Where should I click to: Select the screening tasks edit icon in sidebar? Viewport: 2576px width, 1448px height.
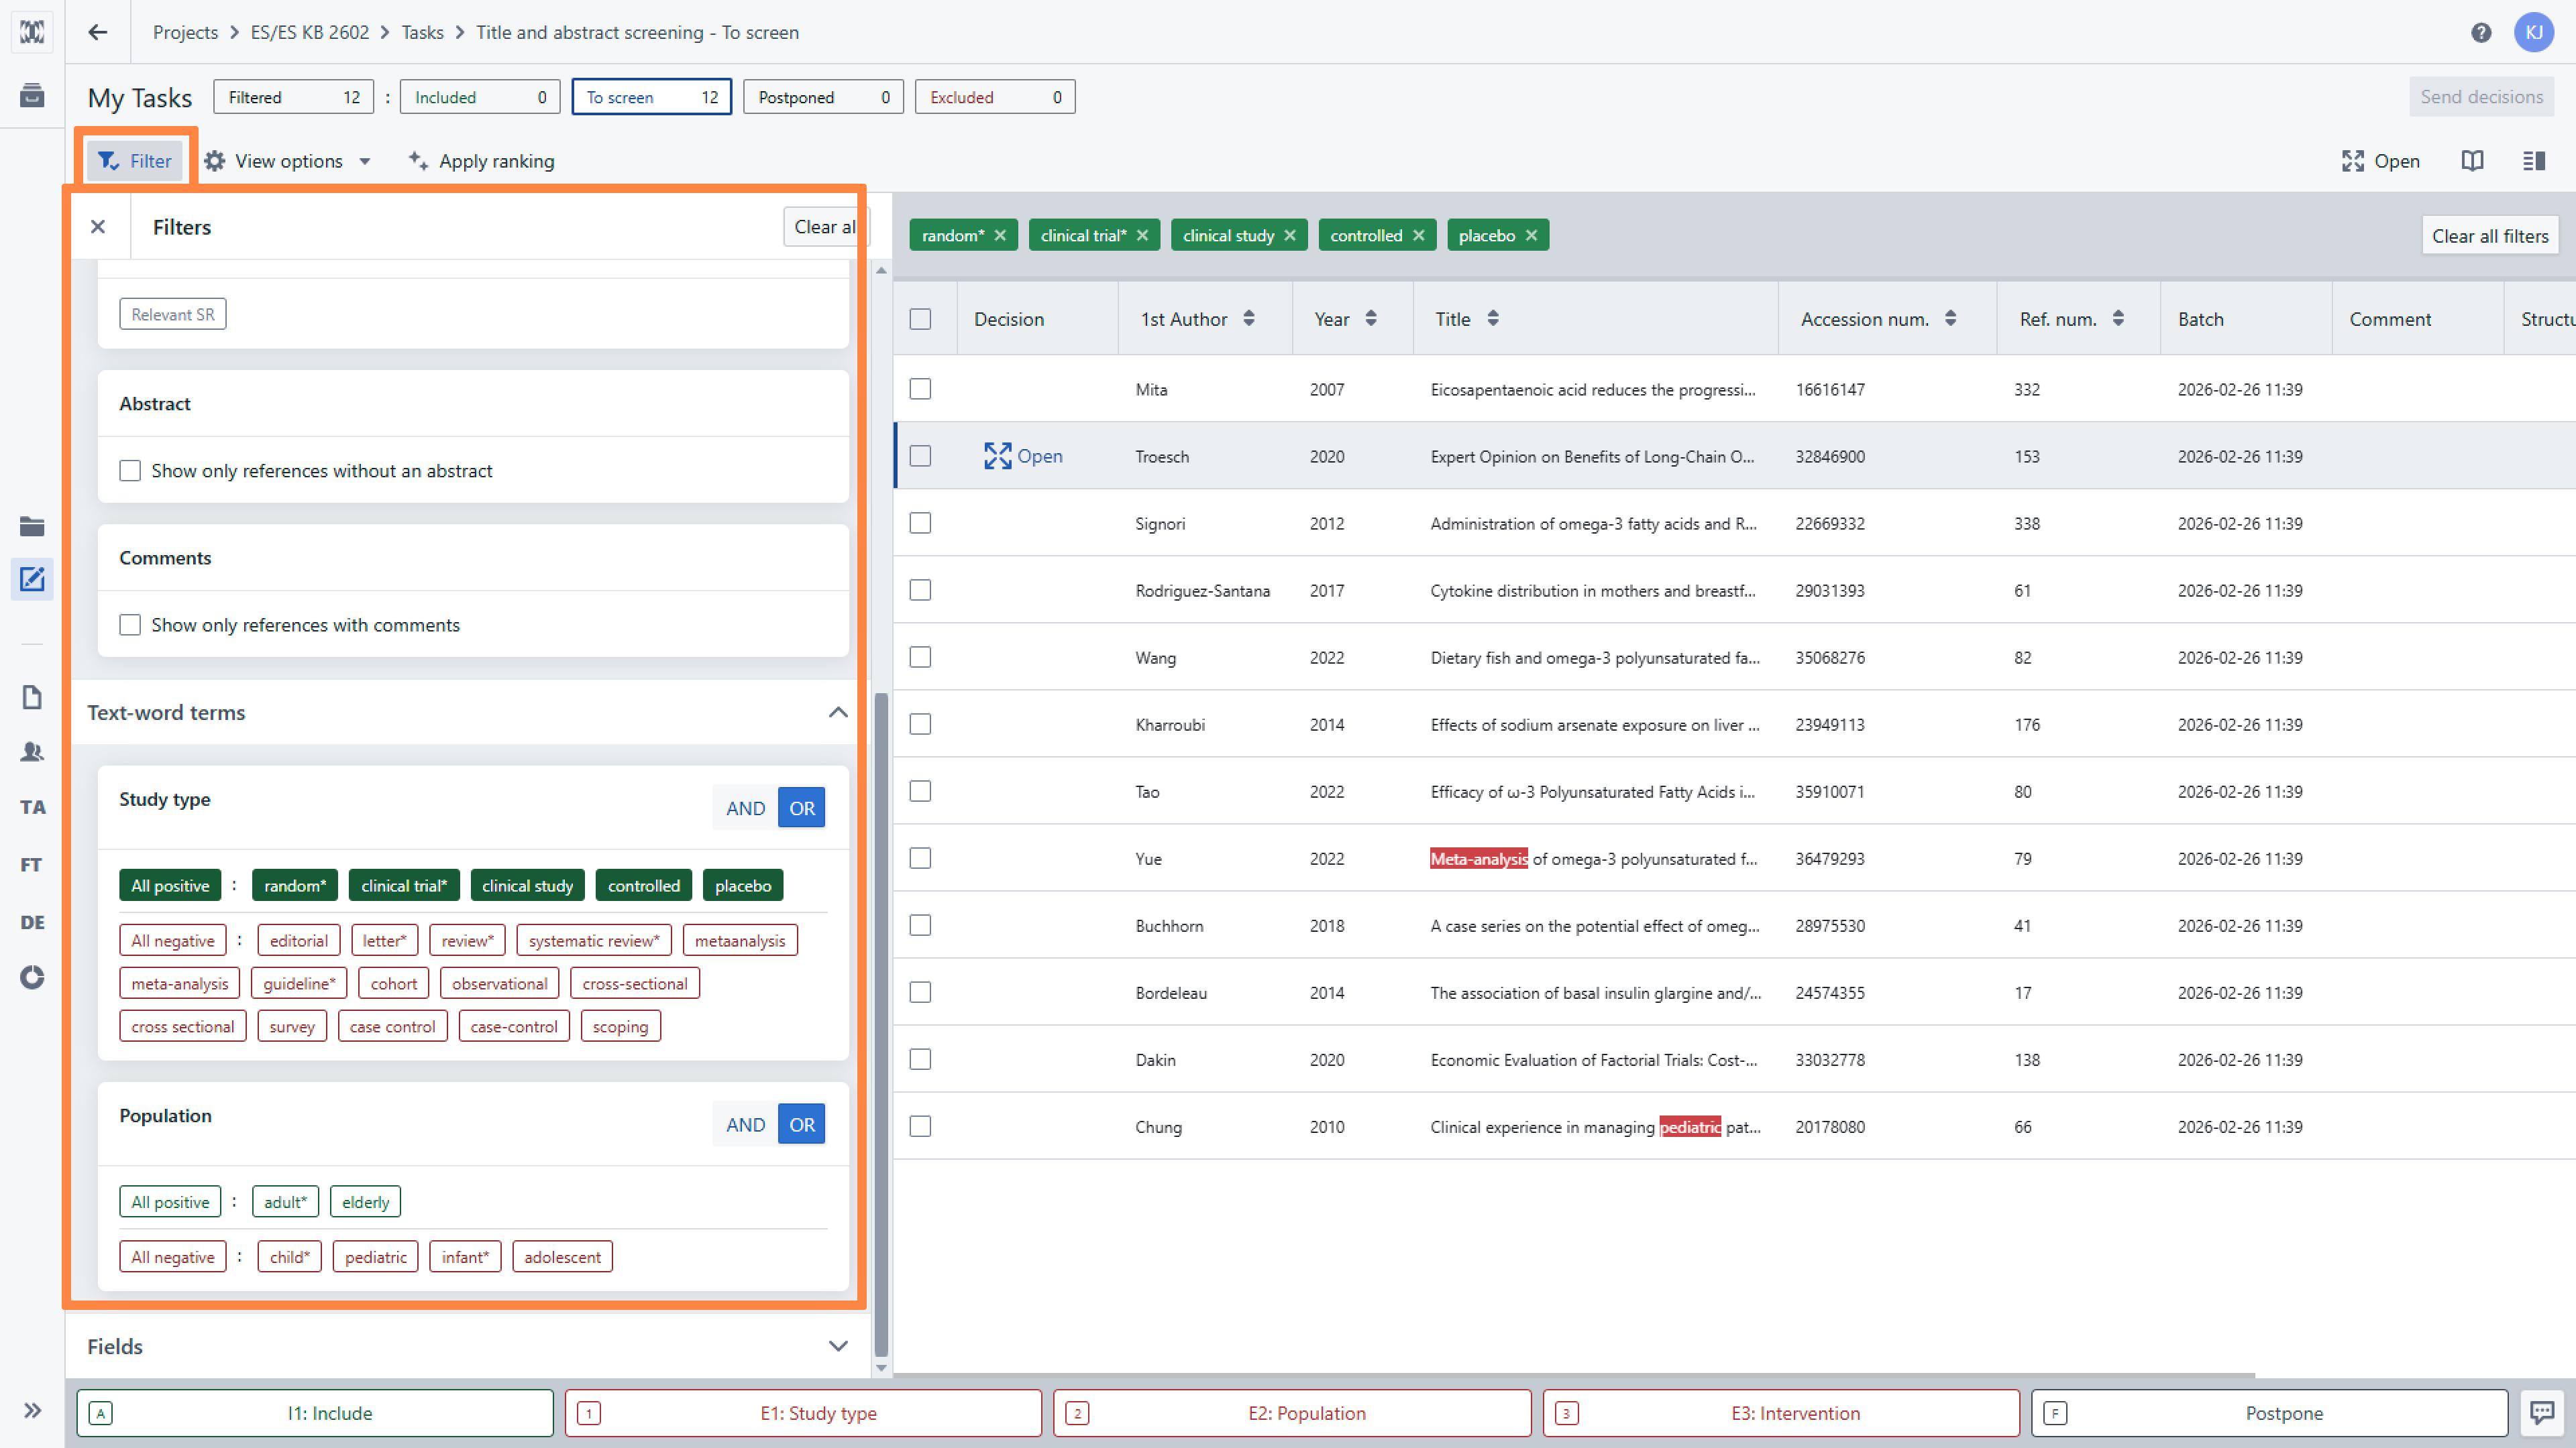(x=32, y=579)
